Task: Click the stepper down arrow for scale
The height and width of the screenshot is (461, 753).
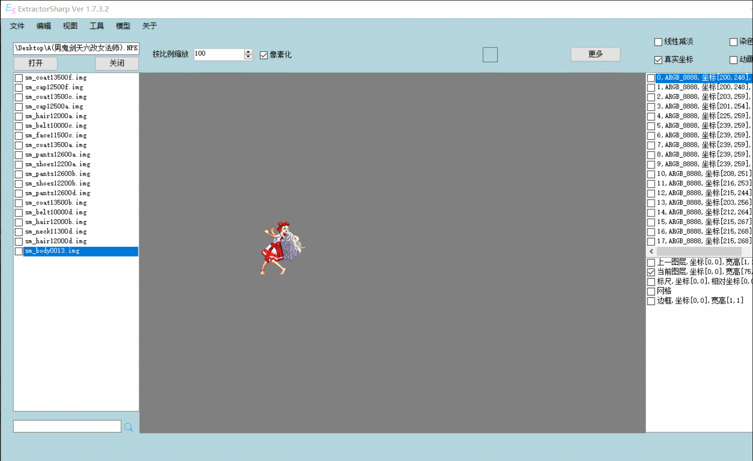Action: [x=248, y=57]
